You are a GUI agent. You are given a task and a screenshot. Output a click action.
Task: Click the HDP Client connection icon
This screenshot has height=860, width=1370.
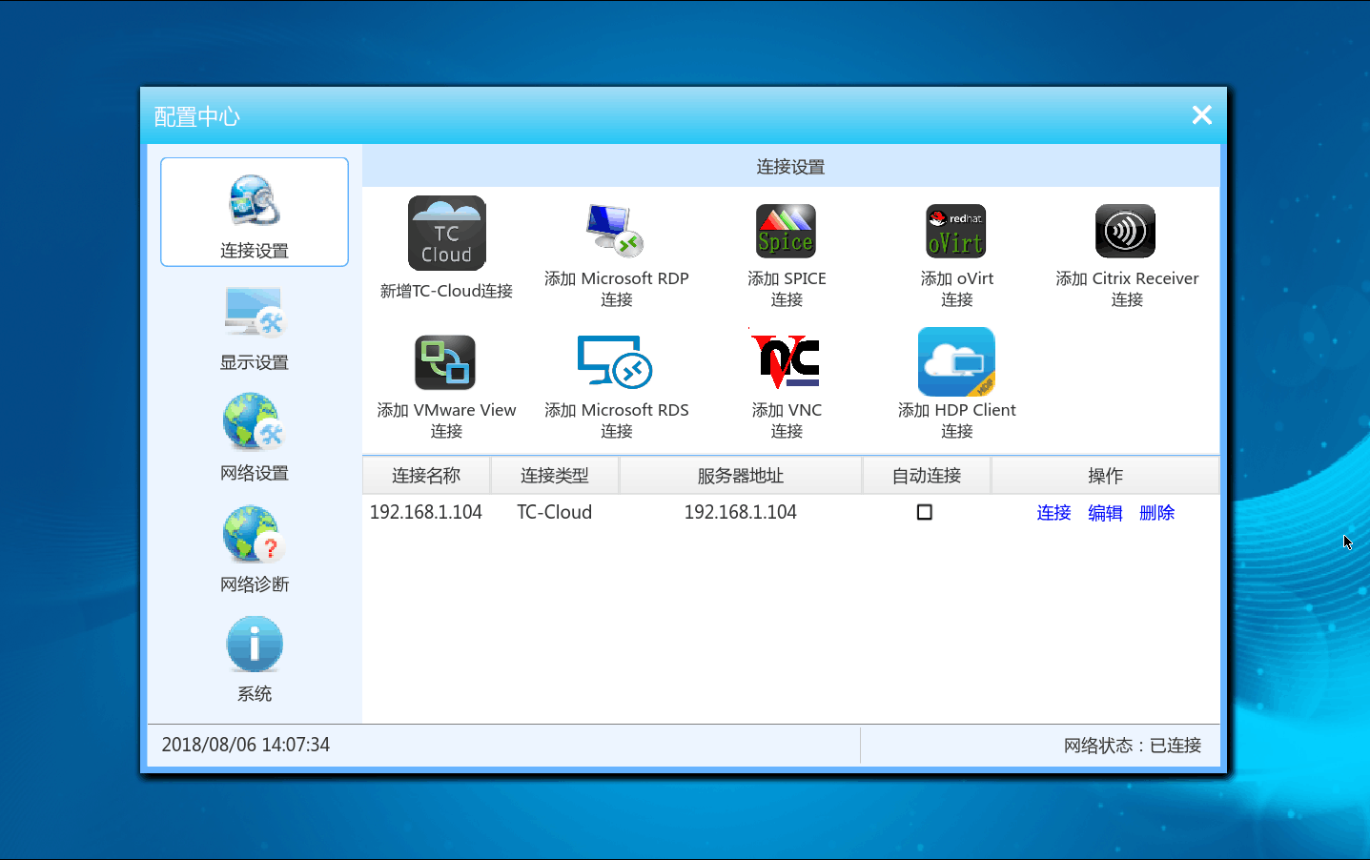(956, 361)
